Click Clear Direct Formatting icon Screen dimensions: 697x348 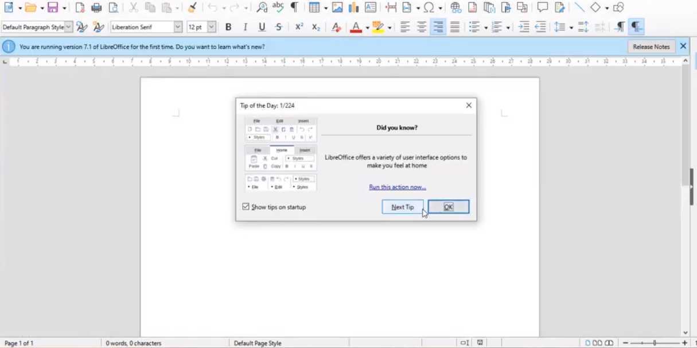tap(337, 27)
